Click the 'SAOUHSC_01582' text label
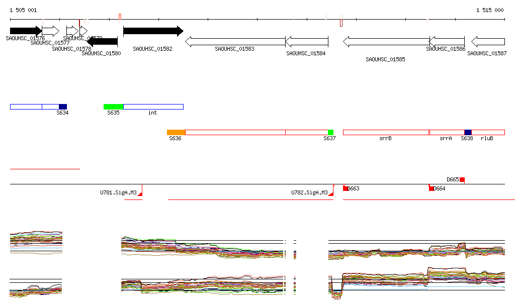515x307 pixels. point(152,49)
